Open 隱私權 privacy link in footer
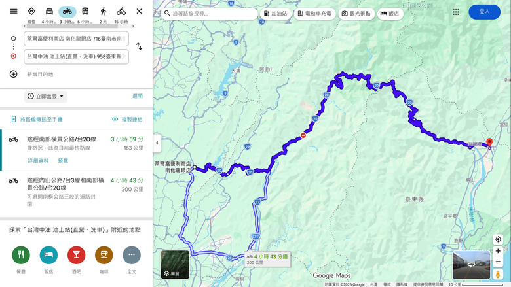 click(x=402, y=285)
